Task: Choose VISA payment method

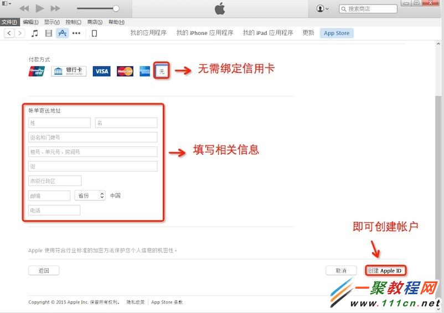Action: pos(102,71)
